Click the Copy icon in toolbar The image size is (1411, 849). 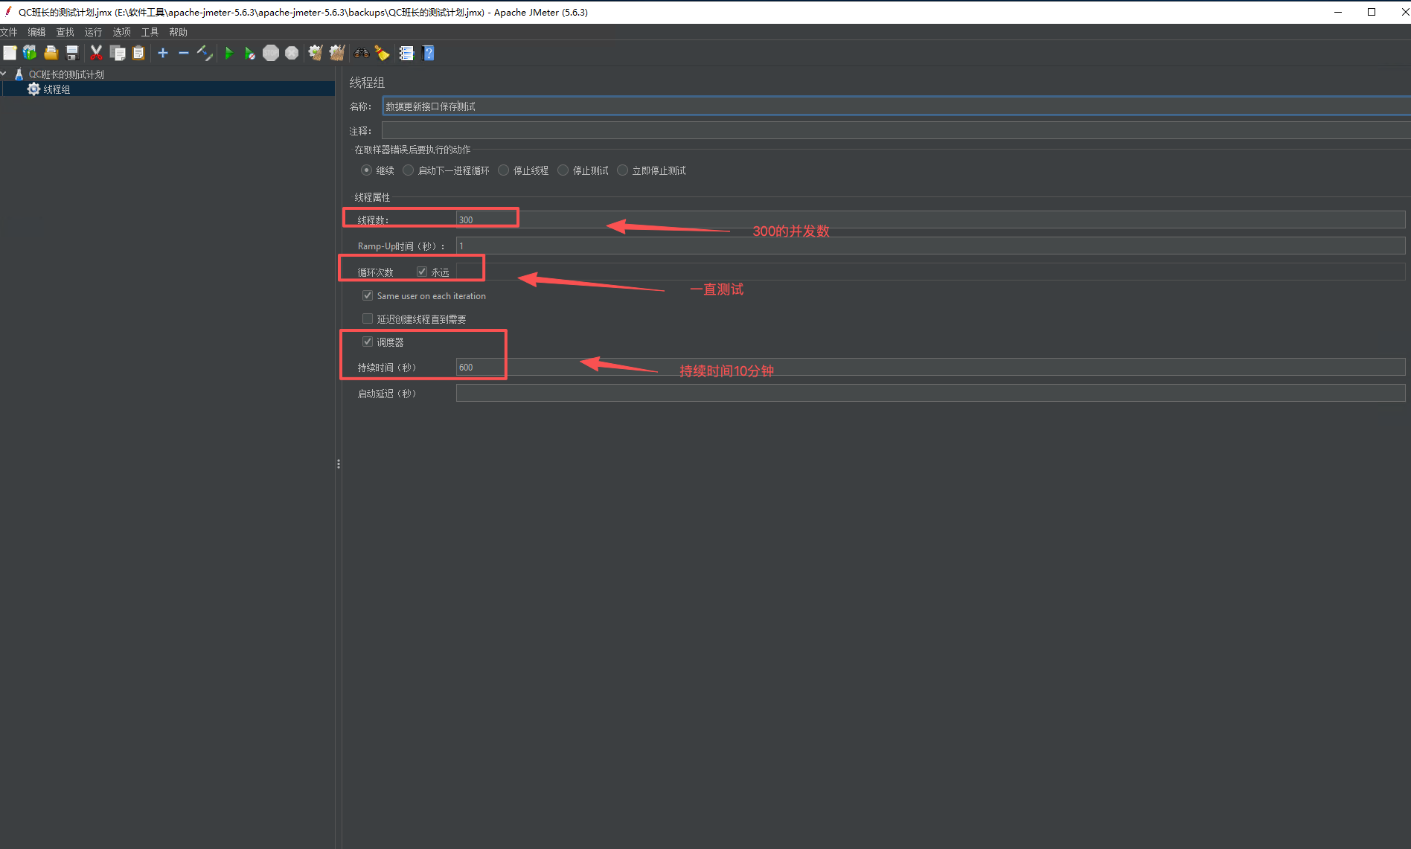click(x=118, y=53)
